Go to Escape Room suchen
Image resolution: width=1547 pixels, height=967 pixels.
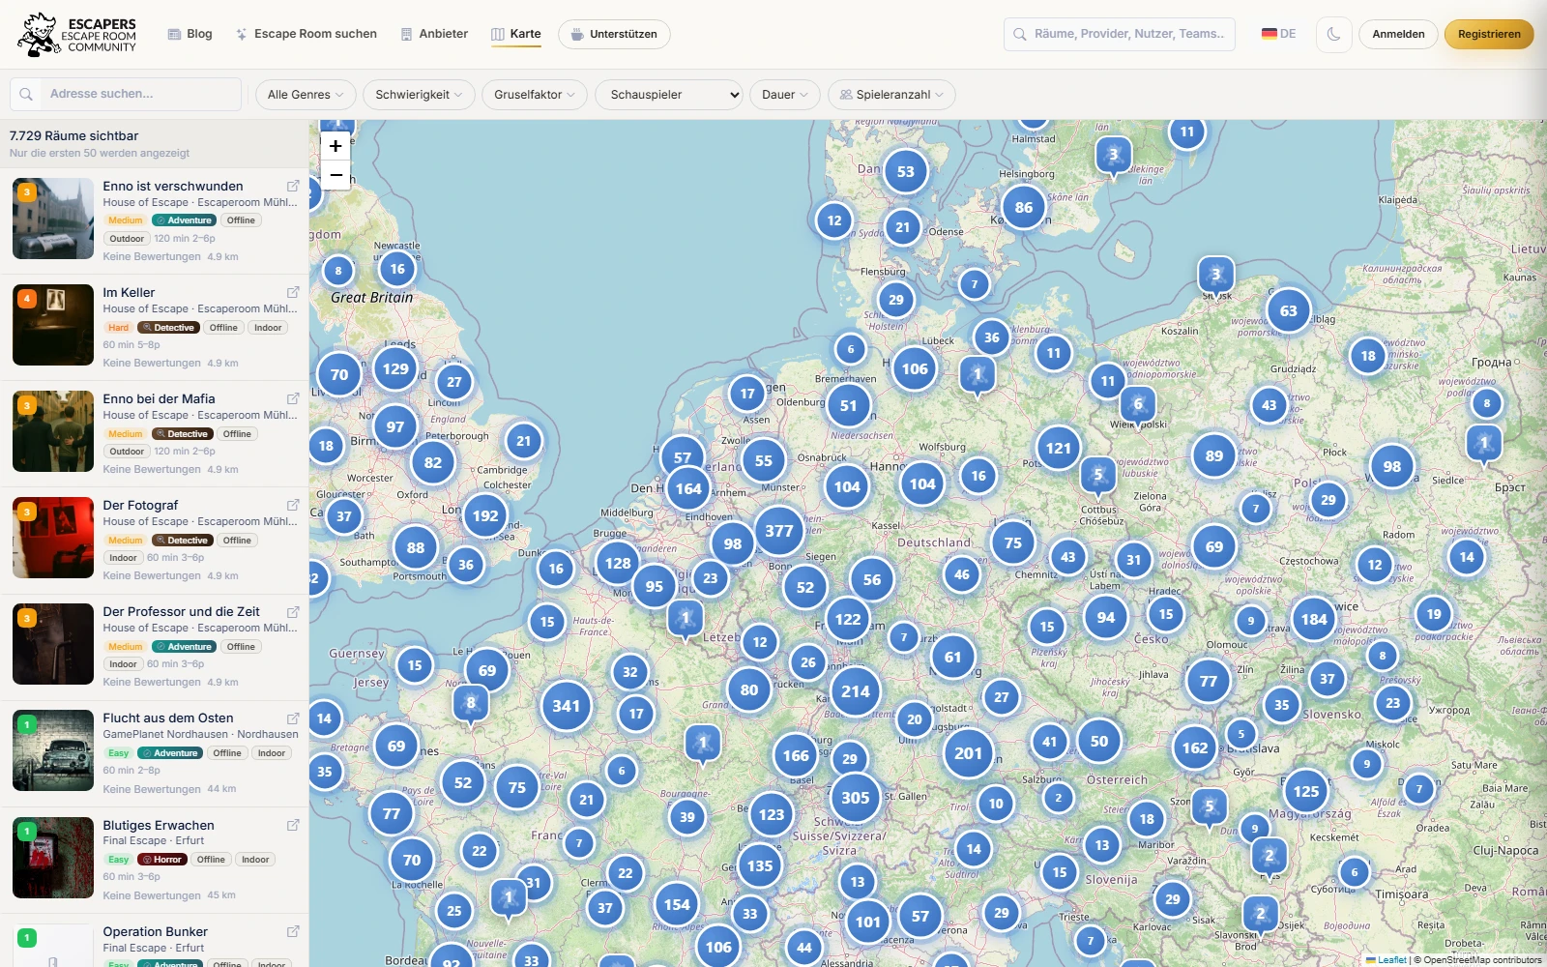tap(306, 34)
